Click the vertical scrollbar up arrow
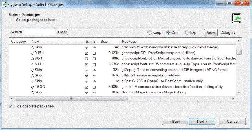Screen dimensions: 252x130 pos(239,41)
